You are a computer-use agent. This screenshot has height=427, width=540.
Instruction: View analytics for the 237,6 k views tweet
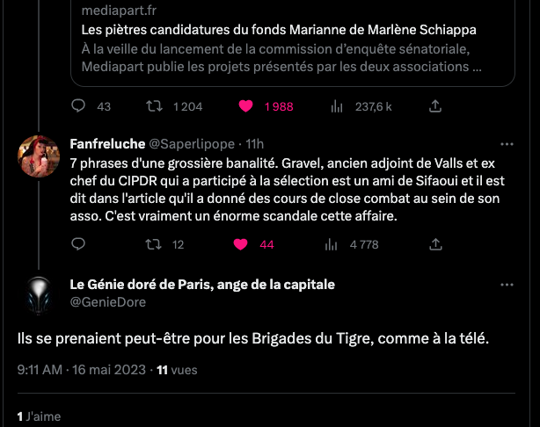point(336,106)
